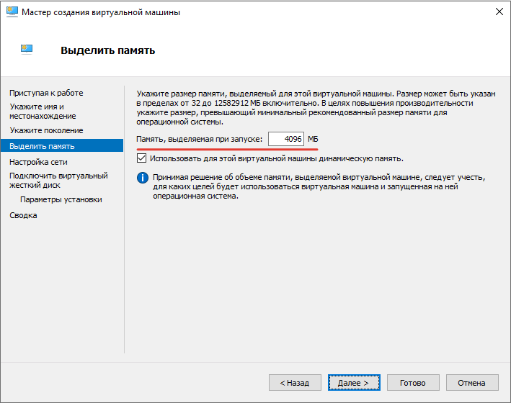Select the highlighted "Выделить память" step
511x403 pixels.
(x=42, y=146)
